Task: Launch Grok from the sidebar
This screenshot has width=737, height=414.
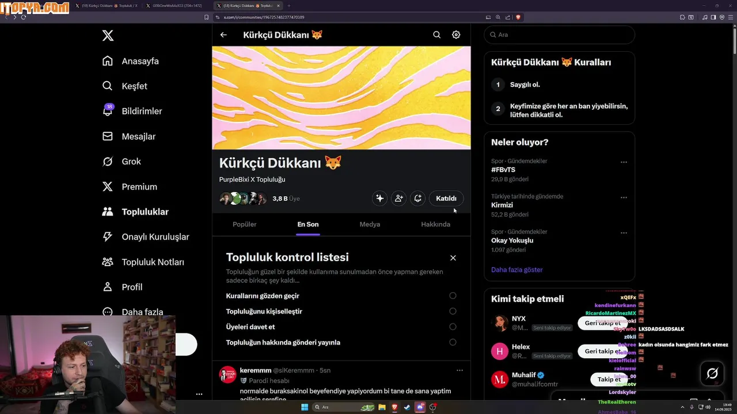Action: click(121, 162)
